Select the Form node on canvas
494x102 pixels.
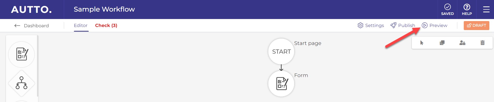click(281, 84)
